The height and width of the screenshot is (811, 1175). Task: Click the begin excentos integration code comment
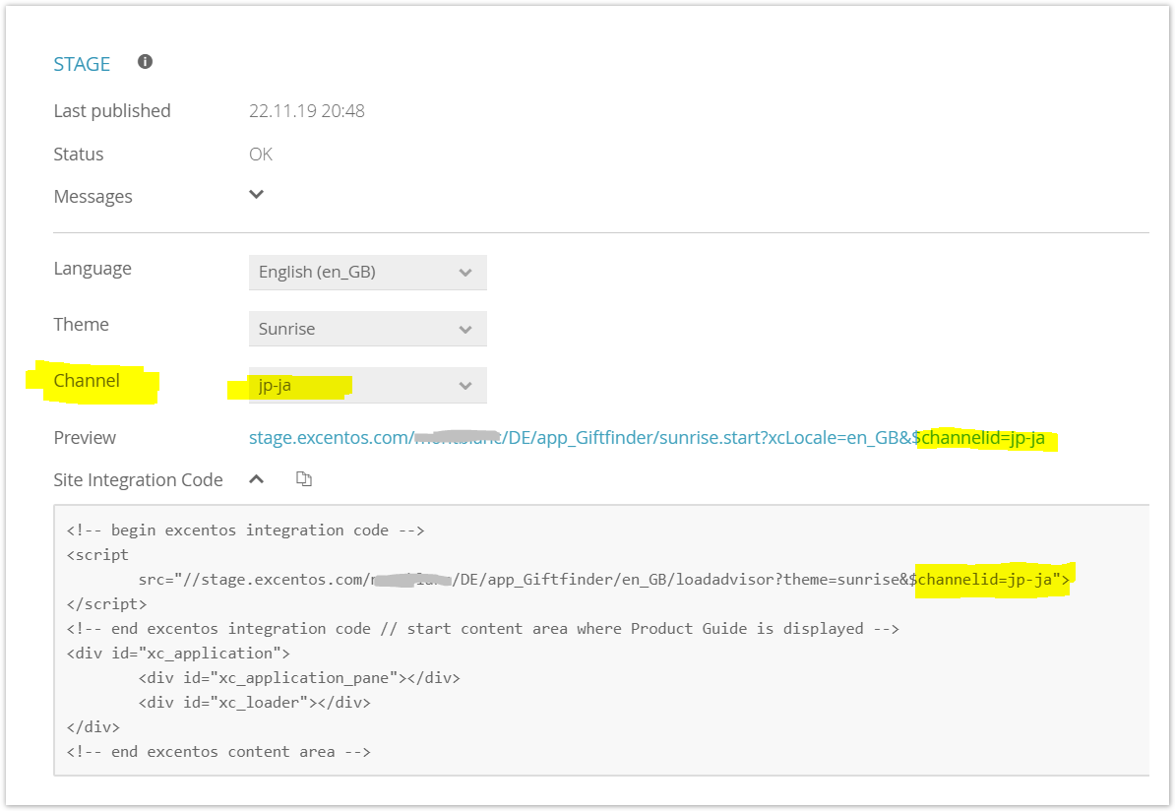[x=246, y=530]
